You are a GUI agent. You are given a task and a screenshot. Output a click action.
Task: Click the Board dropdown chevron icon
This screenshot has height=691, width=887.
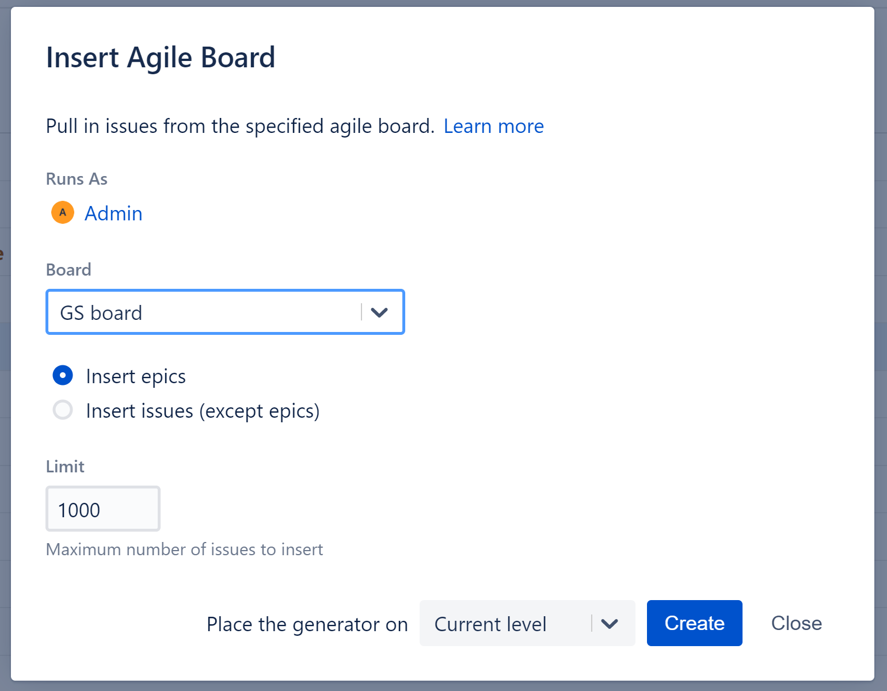pyautogui.click(x=380, y=312)
